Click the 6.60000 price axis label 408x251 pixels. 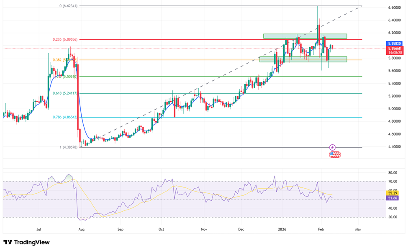(x=394, y=8)
